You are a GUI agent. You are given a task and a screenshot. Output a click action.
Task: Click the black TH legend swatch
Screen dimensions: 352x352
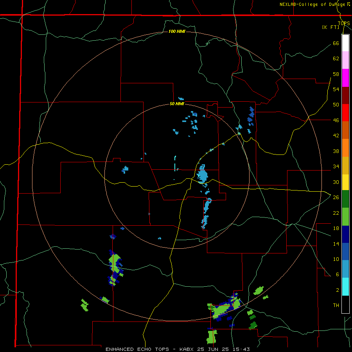pos(345,304)
